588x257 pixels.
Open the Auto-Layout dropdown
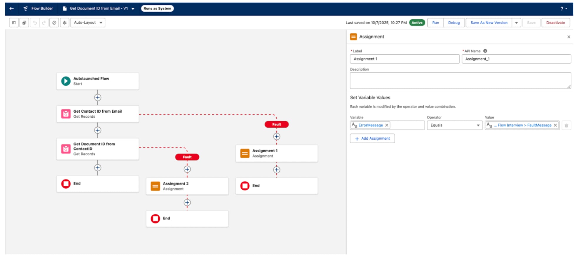pos(88,23)
